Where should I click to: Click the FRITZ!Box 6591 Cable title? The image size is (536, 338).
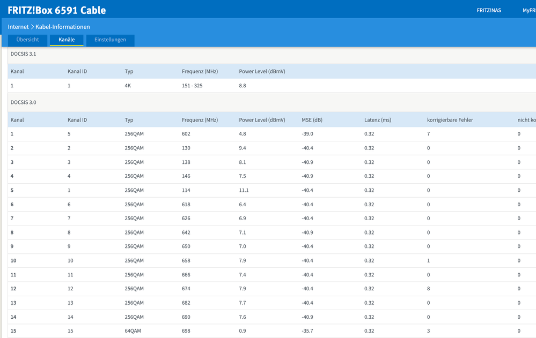(x=55, y=10)
